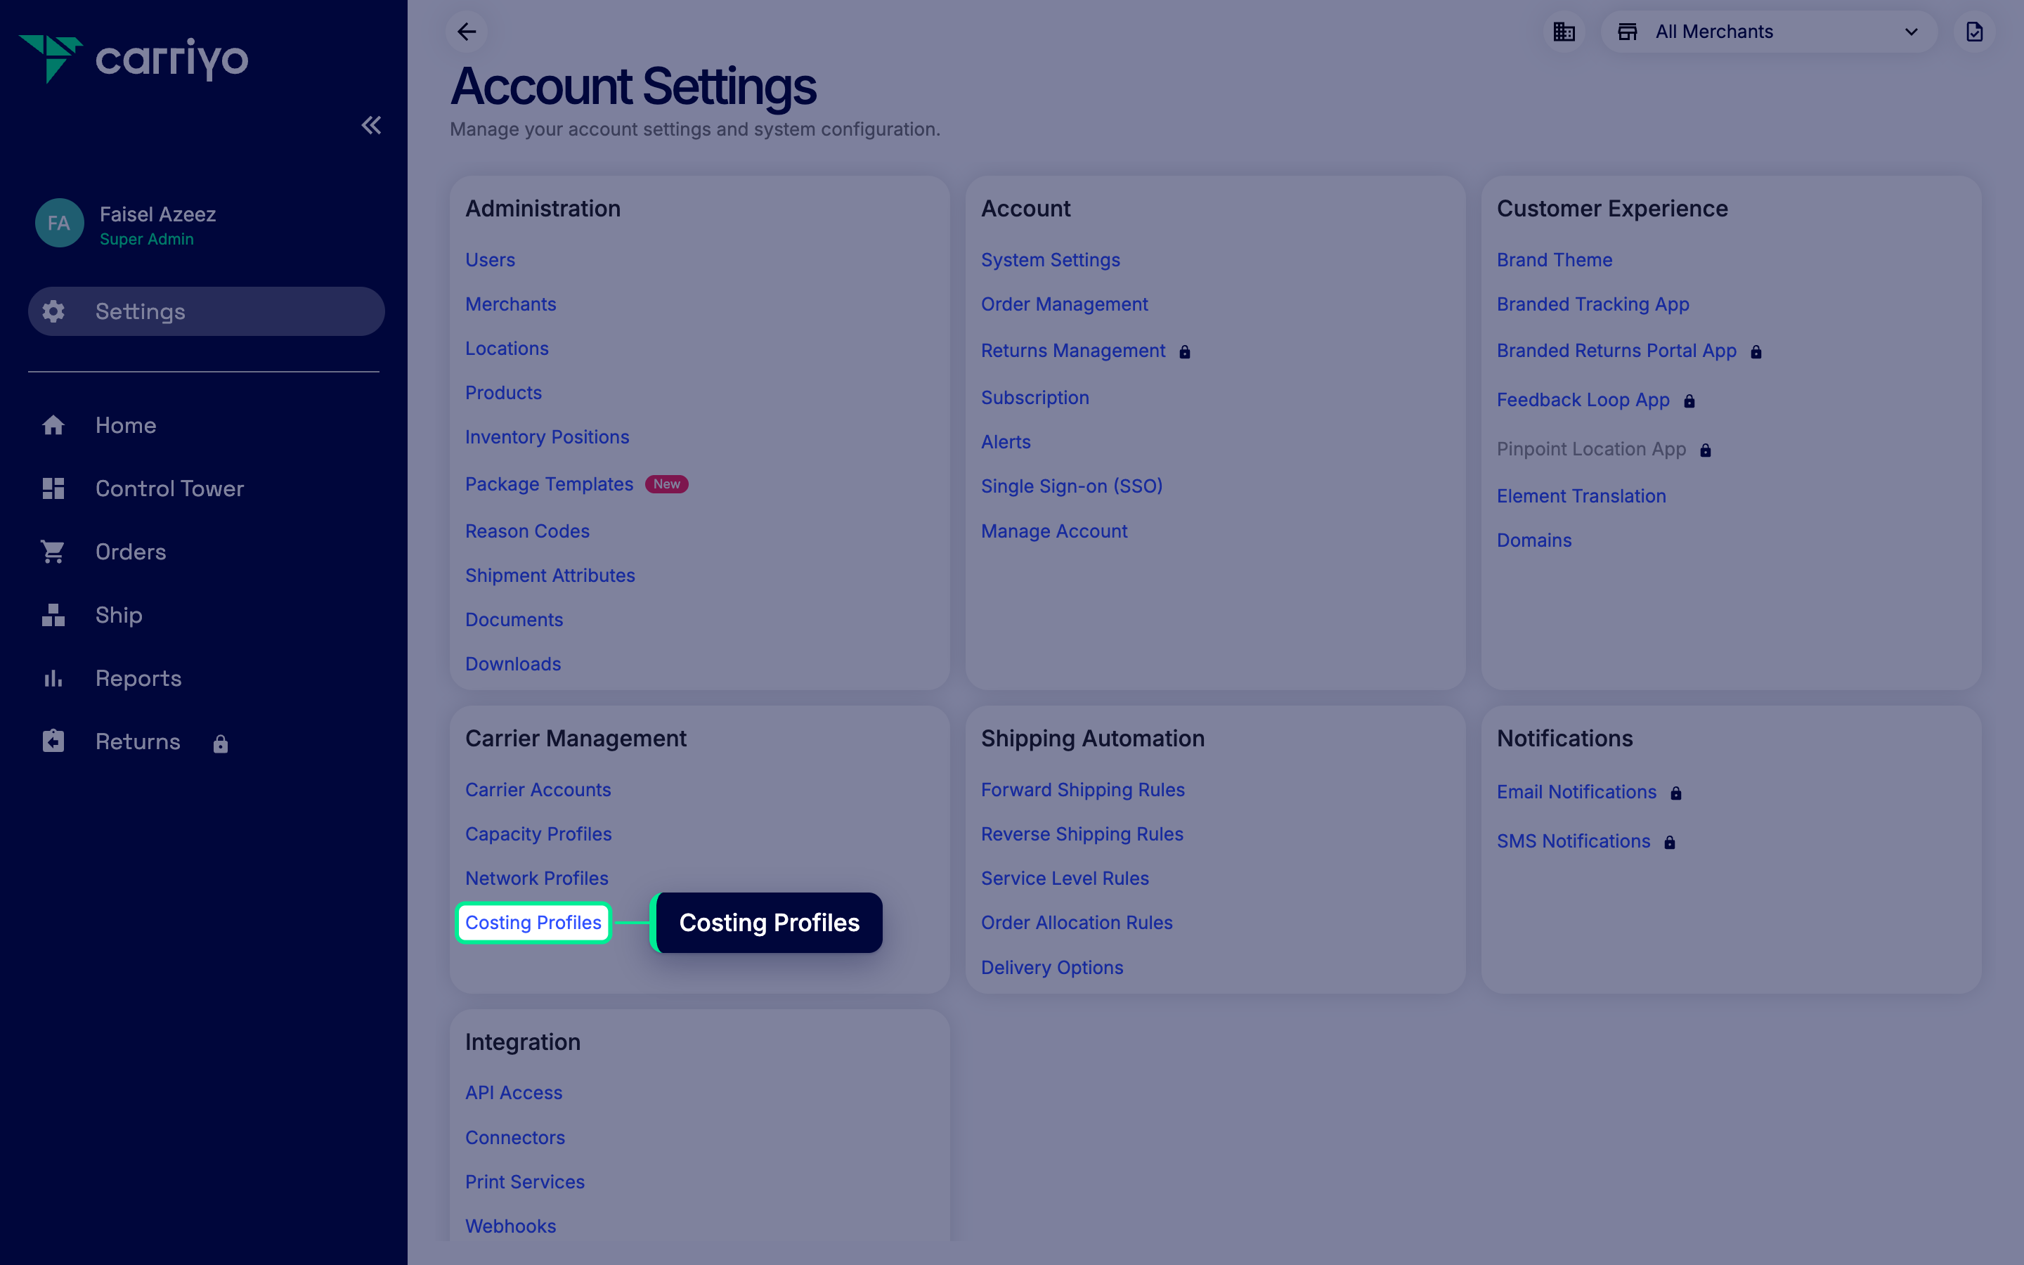This screenshot has width=2024, height=1265.
Task: Open Orders from sidebar
Action: (131, 552)
